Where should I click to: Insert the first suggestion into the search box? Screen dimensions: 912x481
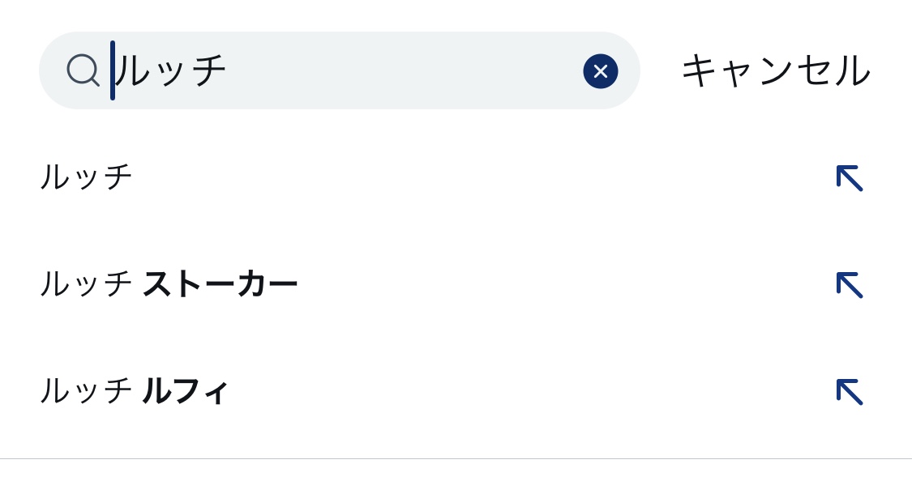click(x=849, y=177)
